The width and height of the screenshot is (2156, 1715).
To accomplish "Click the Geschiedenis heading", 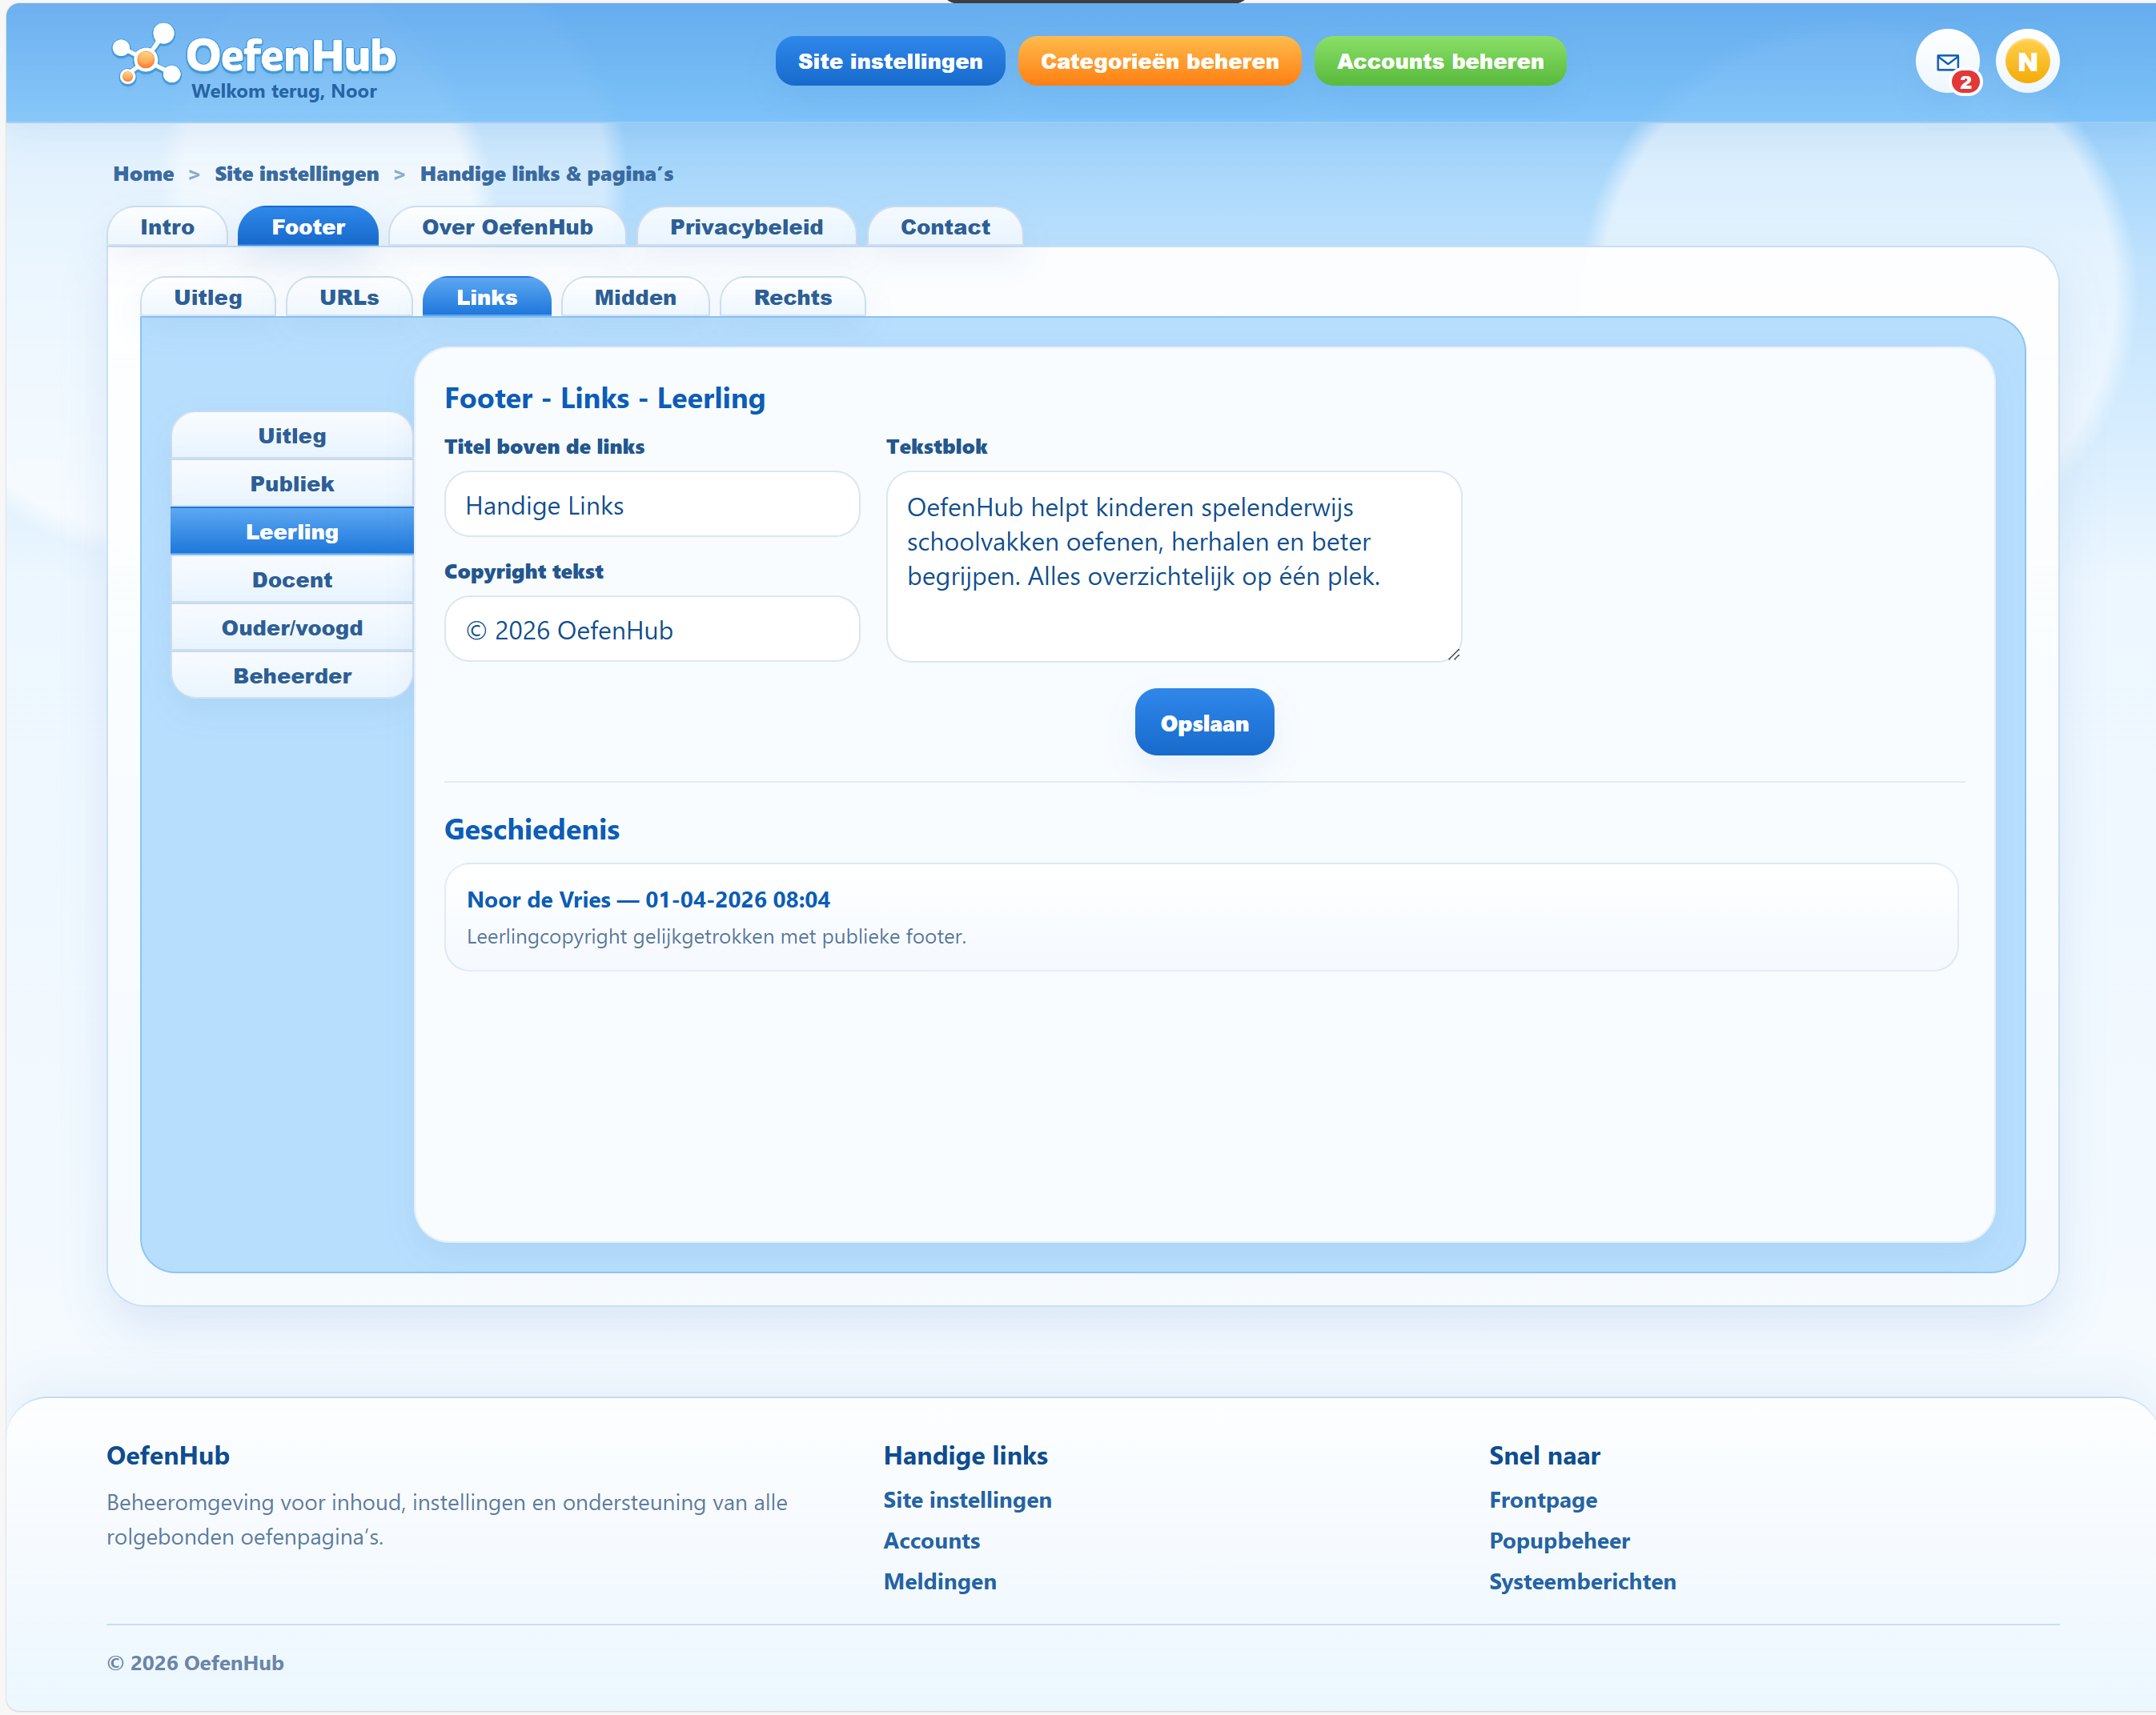I will 532,830.
